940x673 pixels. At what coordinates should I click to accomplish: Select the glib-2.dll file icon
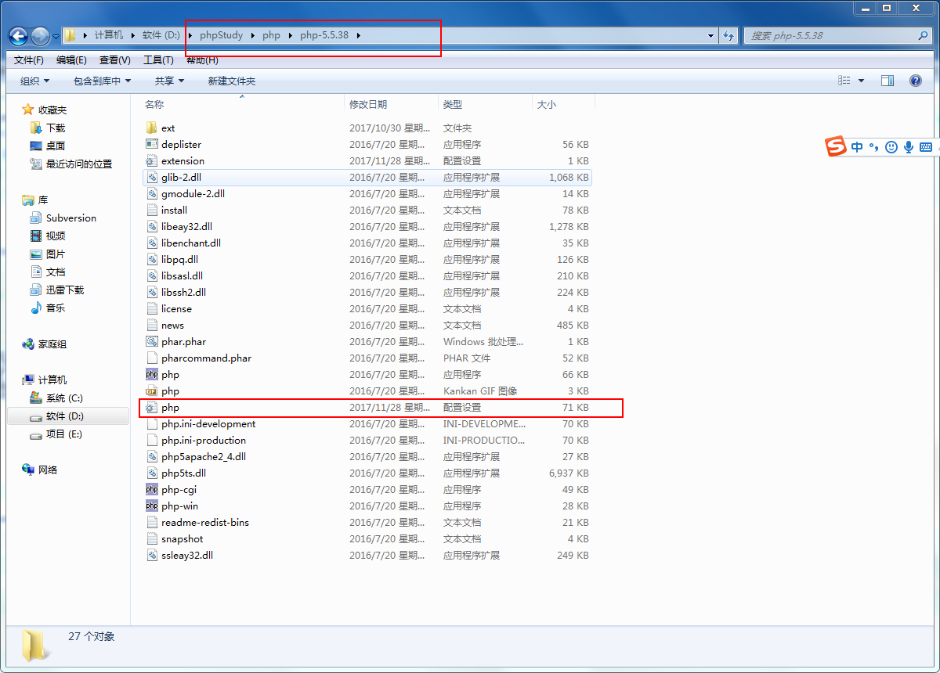(152, 177)
